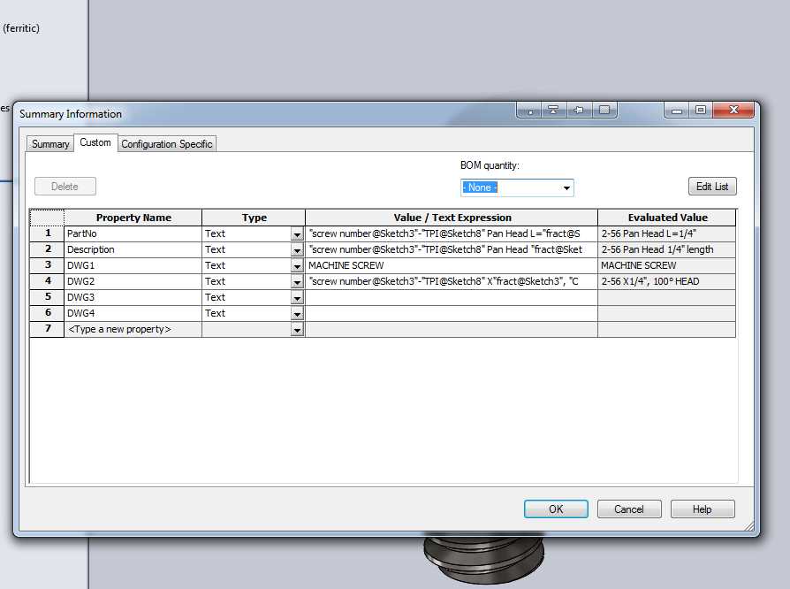The width and height of the screenshot is (790, 589).
Task: Open Help for this dialog
Action: point(703,509)
